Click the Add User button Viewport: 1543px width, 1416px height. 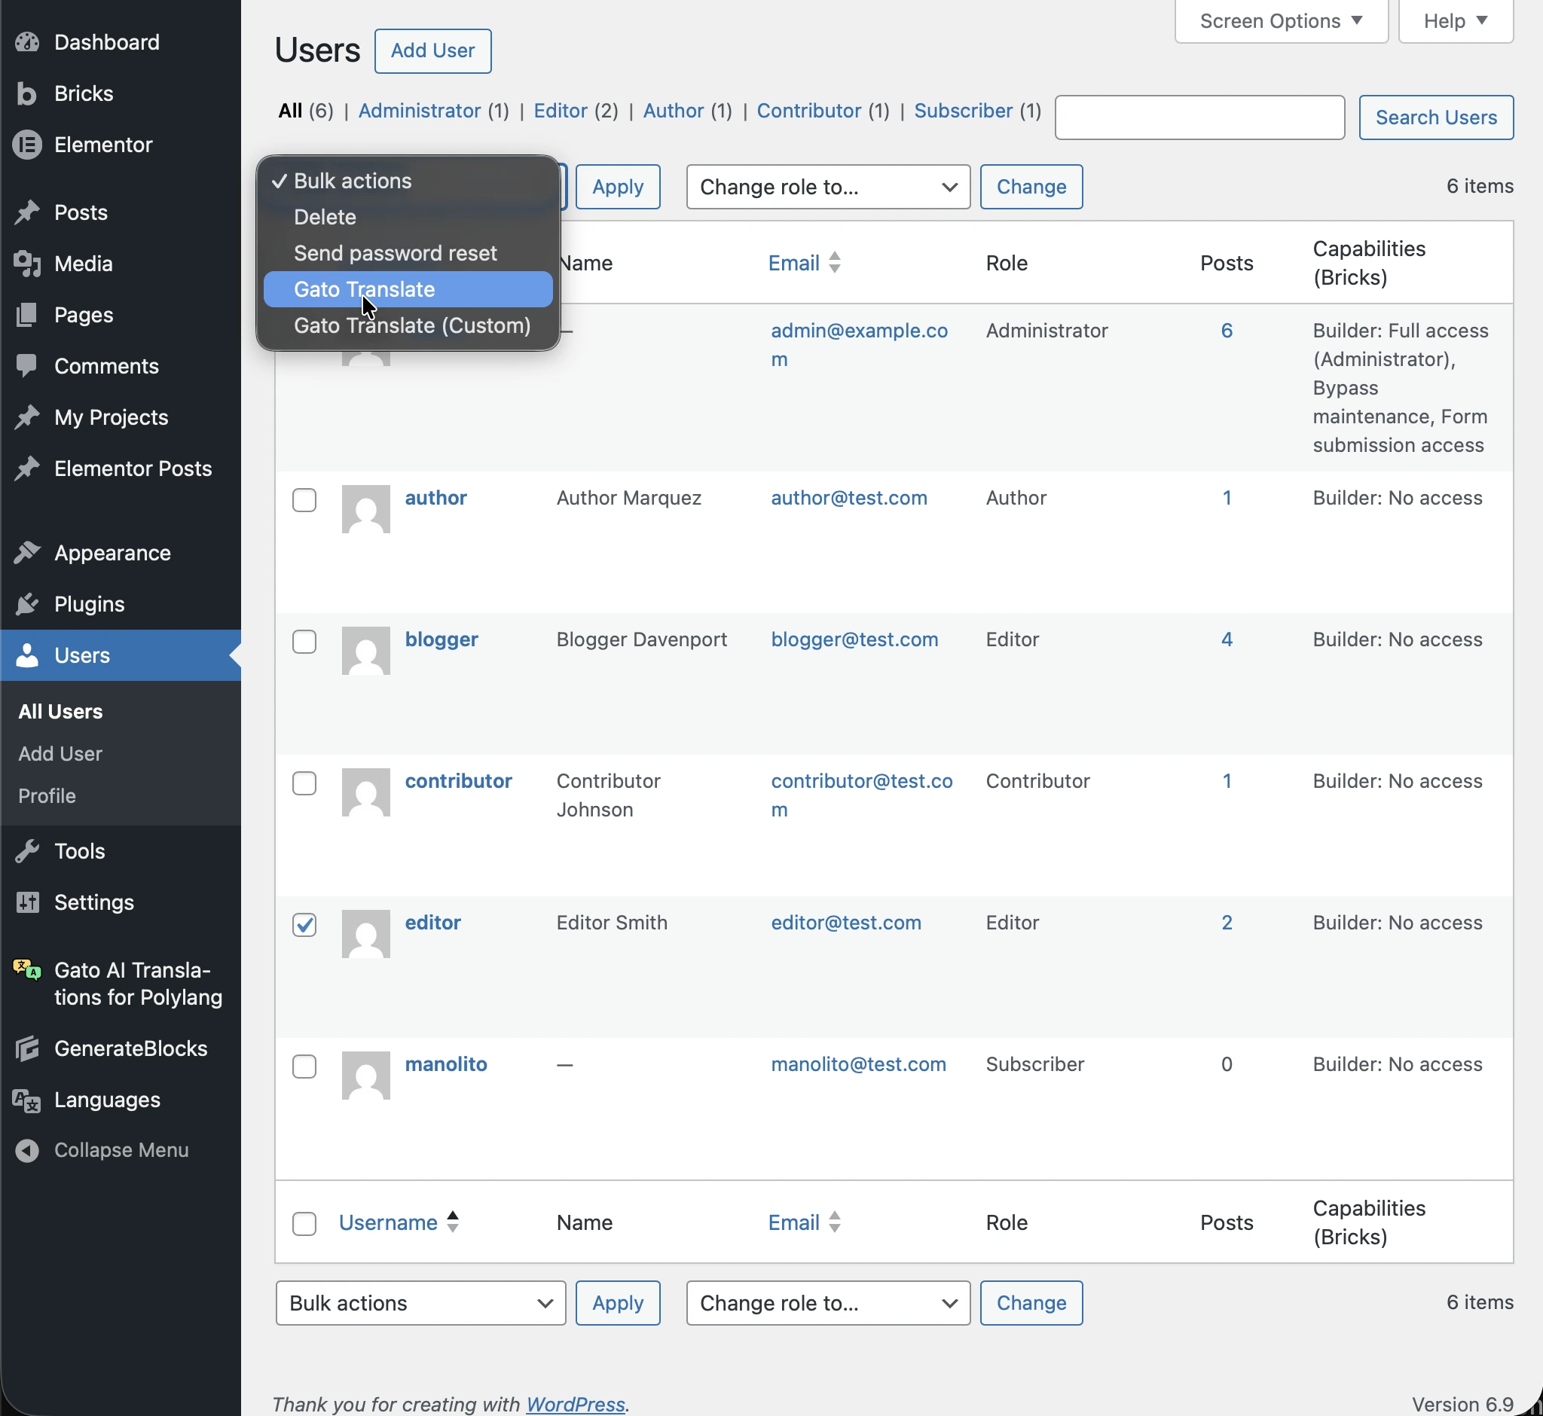(432, 50)
